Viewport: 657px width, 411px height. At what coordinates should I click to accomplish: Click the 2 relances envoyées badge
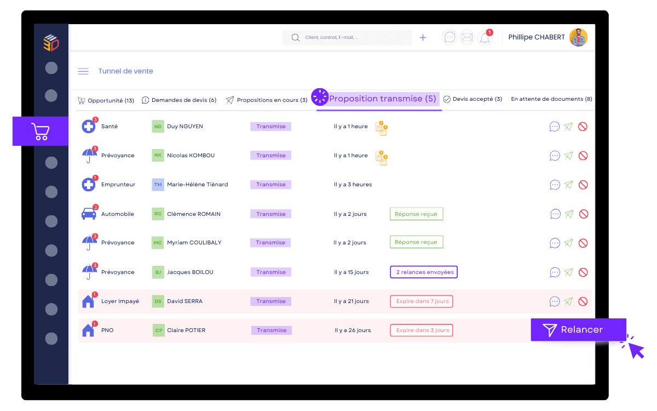point(424,272)
